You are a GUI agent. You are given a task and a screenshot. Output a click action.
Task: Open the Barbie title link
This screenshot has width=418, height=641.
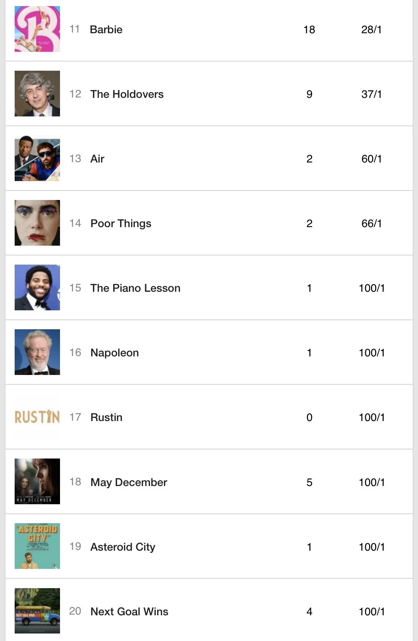(106, 29)
